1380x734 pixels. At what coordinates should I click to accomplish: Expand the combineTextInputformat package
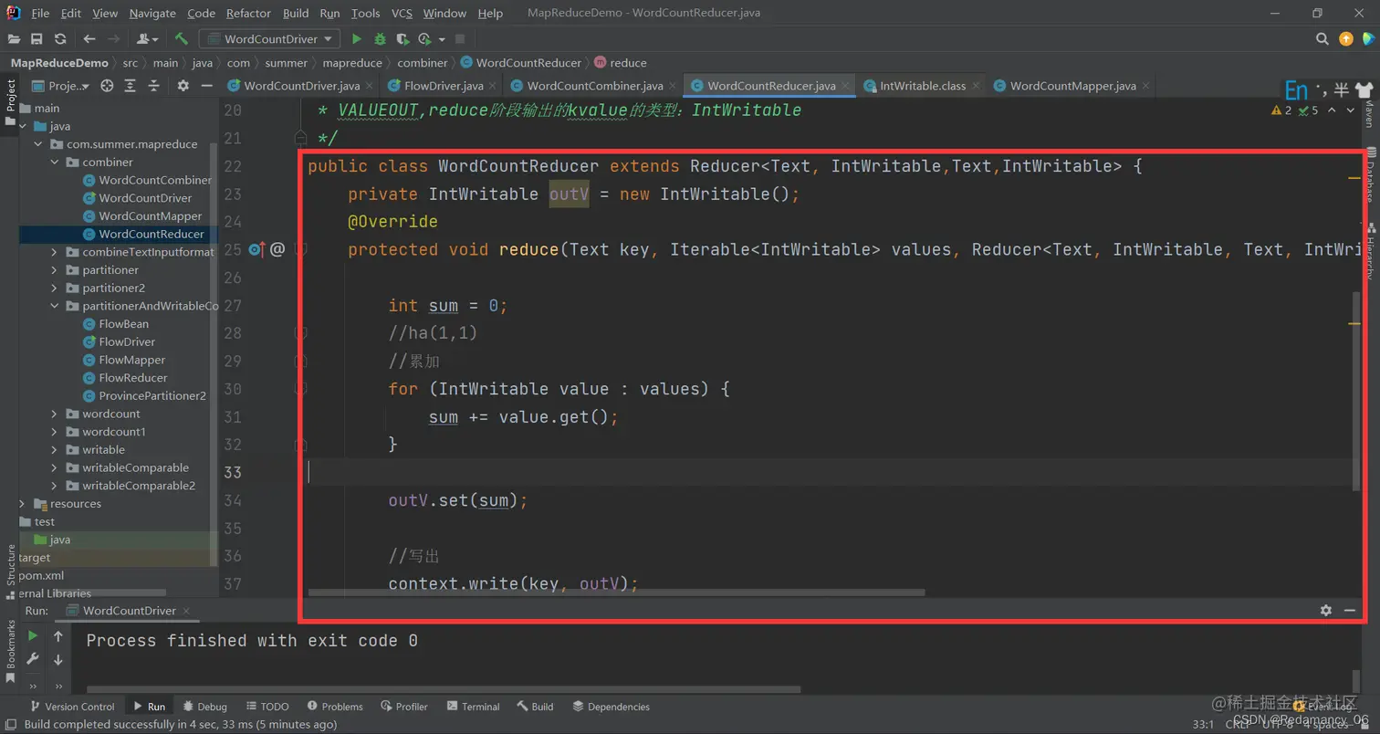click(56, 252)
